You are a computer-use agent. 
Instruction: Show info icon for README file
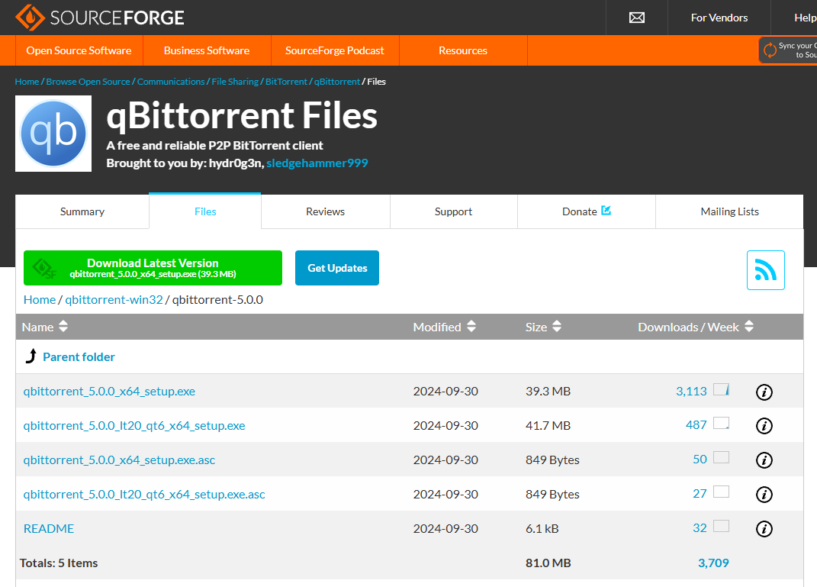(764, 529)
